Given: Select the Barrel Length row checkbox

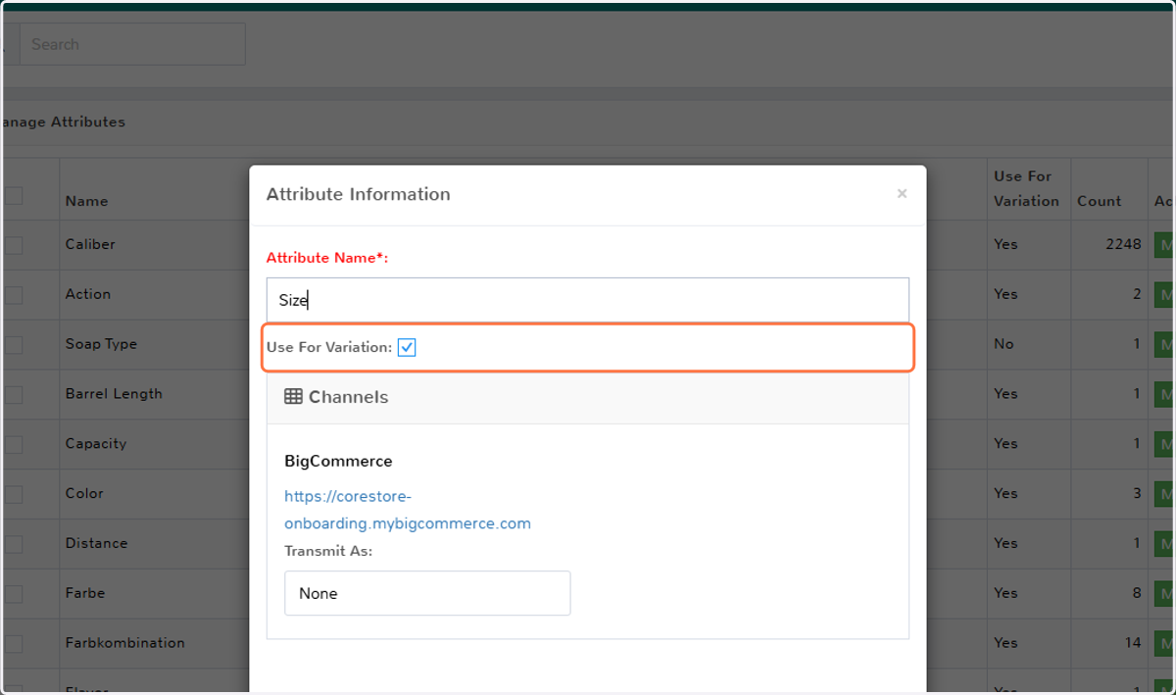Looking at the screenshot, I should point(13,395).
